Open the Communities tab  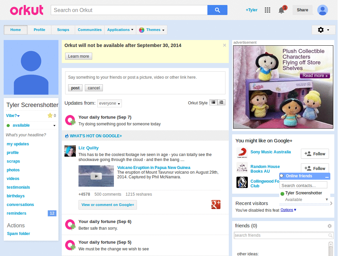[90, 30]
